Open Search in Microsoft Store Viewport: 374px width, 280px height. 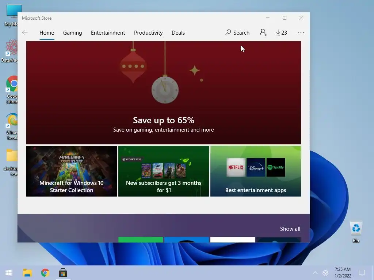(237, 32)
